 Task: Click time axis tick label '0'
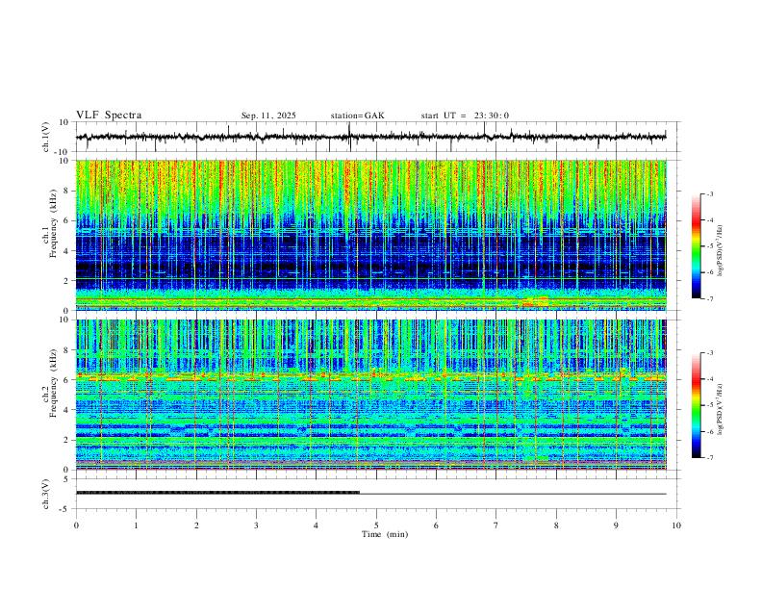(76, 525)
